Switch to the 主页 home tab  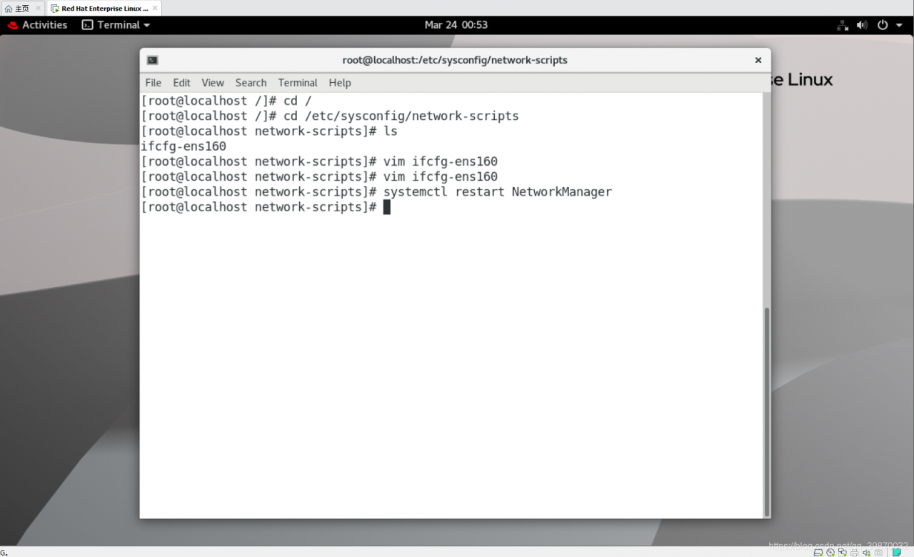pyautogui.click(x=22, y=9)
